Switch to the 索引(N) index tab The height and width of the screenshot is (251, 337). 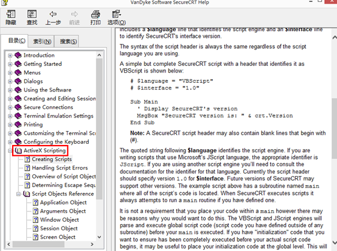[x=42, y=41]
